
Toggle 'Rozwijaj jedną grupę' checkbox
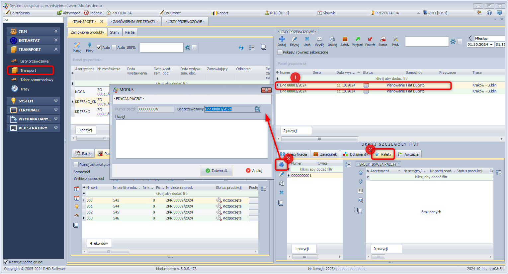click(6, 262)
